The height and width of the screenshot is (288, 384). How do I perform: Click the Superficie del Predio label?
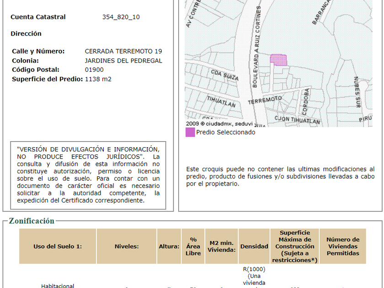point(47,79)
